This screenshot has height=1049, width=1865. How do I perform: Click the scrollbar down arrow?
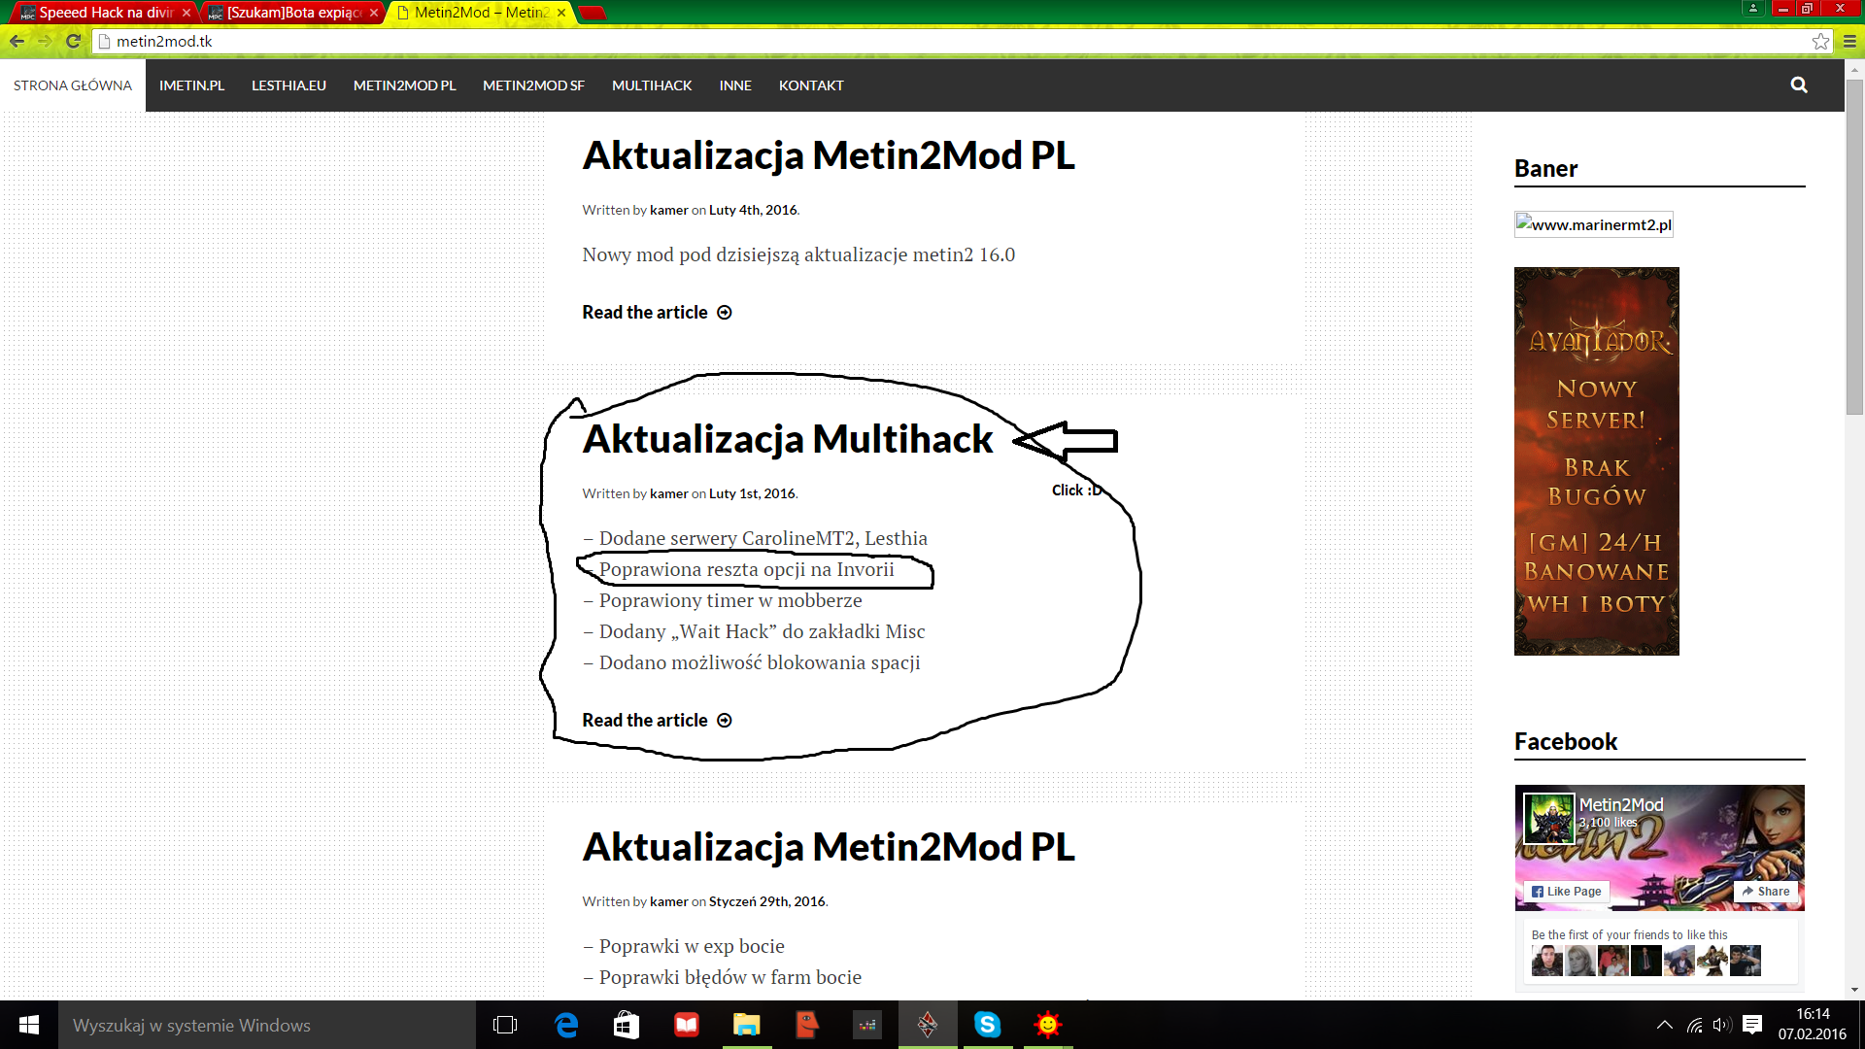coord(1854,991)
